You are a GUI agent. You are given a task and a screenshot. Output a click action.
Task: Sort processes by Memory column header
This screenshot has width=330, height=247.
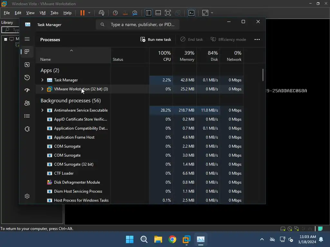point(185,56)
